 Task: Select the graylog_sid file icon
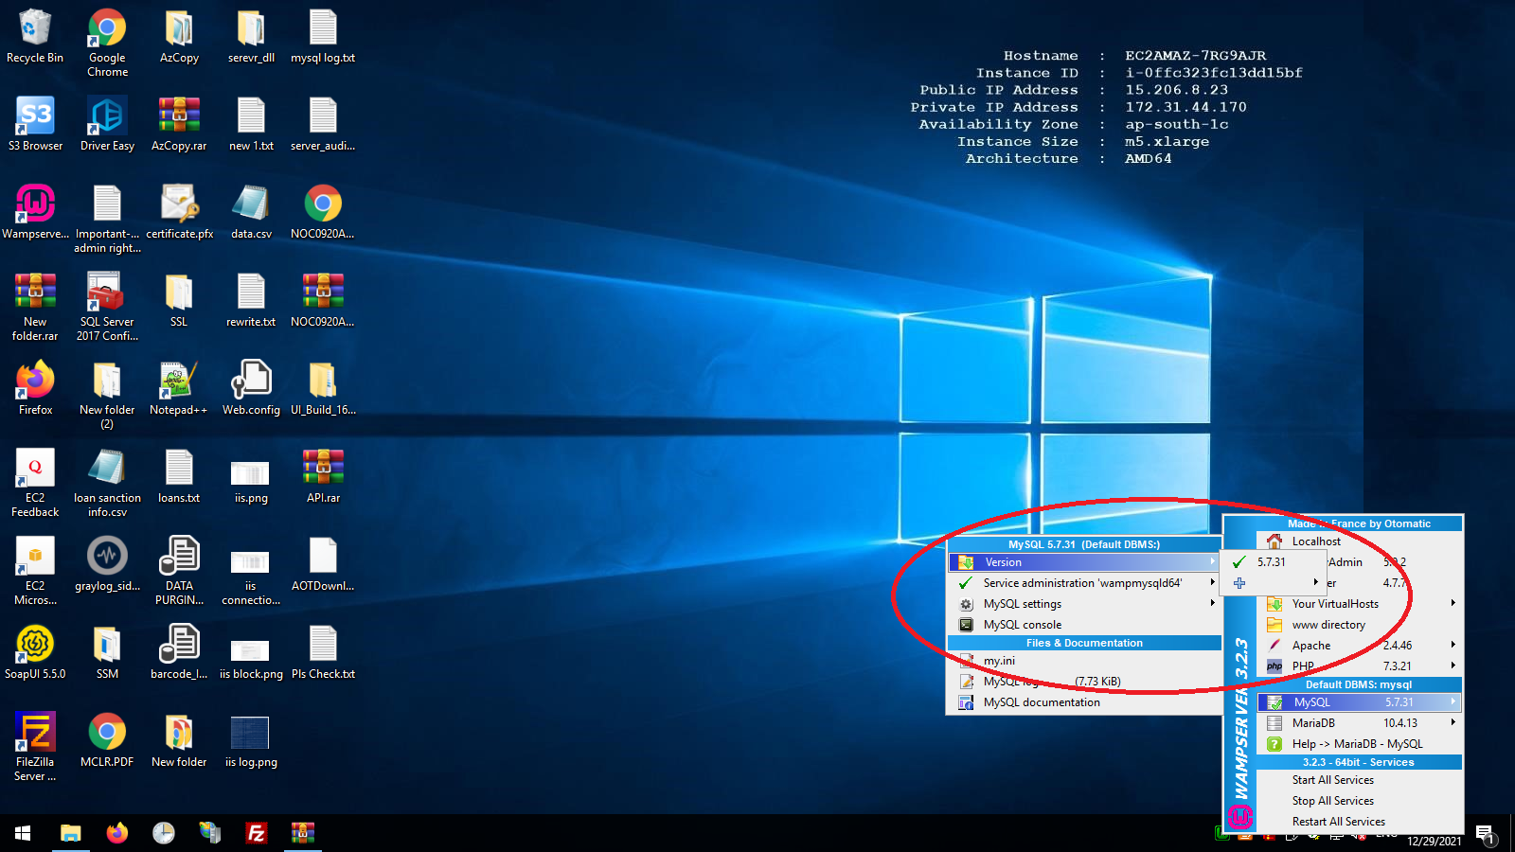pos(107,565)
